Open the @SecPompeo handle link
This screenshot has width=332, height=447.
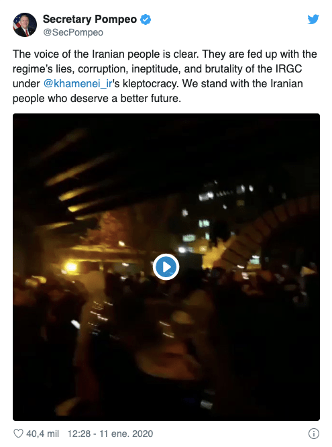click(73, 32)
